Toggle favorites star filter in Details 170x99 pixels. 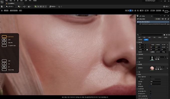coord(167,35)
